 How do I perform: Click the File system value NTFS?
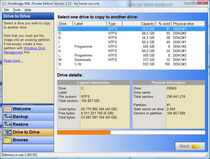[x=85, y=97]
